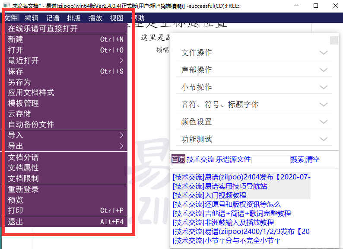The image size is (343, 249).
Task: Choose 打印 menu item
Action: coord(66,211)
